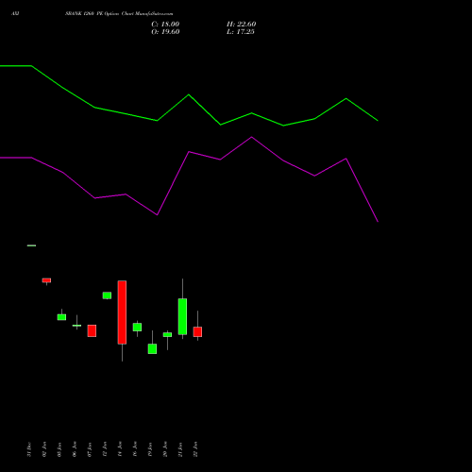Click the '31 Dec' date axis label
Screen dimensions: 472x472
click(x=29, y=449)
